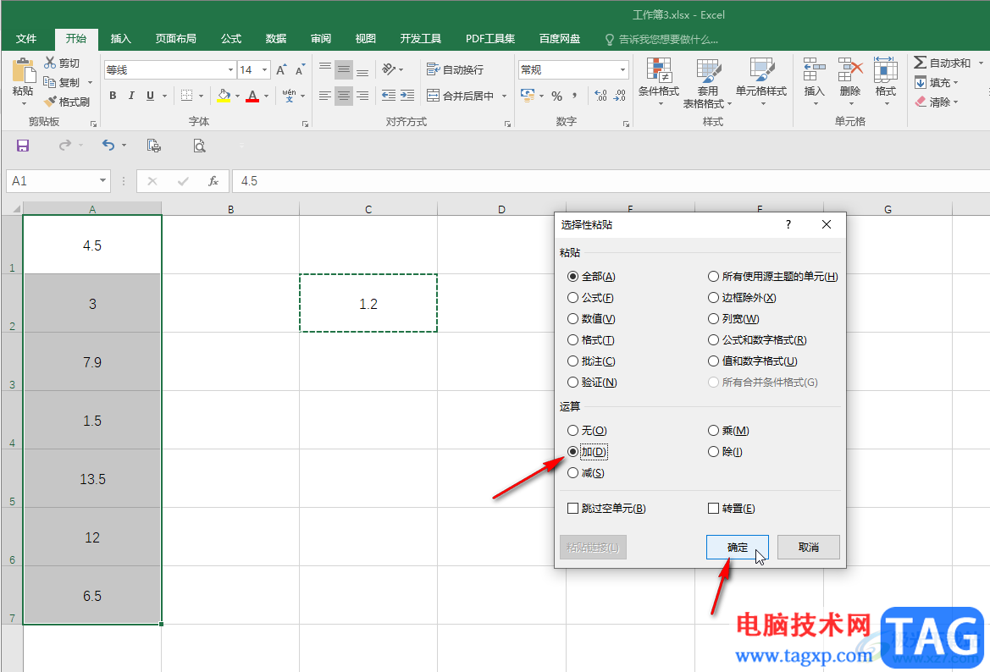The image size is (990, 672).
Task: Click the Undo arrow icon
Action: [108, 146]
